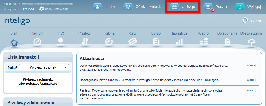This screenshot has width=266, height=106.
Task: Click the Junior menu label
Action: [x=110, y=7]
